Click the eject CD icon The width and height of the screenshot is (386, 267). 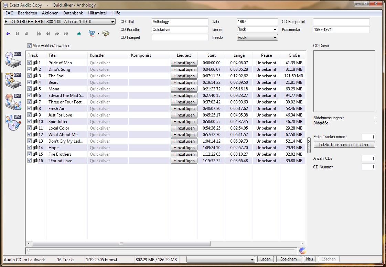[79, 34]
